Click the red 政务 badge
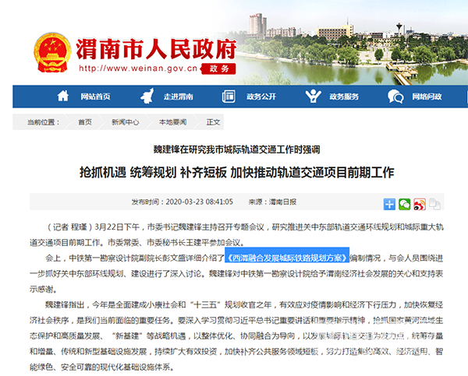Image resolution: width=468 pixels, height=376 pixels. (x=218, y=69)
